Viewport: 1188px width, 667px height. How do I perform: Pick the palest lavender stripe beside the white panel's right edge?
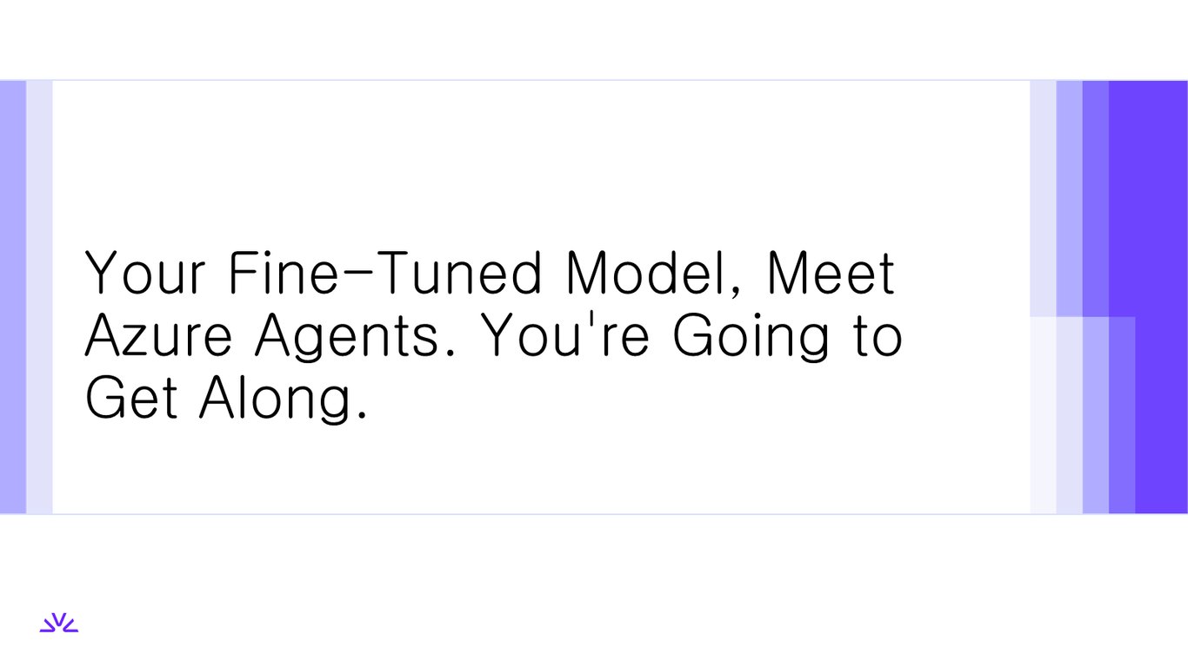1044,198
